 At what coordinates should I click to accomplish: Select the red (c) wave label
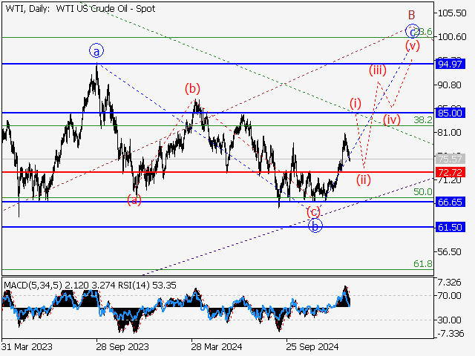click(314, 211)
